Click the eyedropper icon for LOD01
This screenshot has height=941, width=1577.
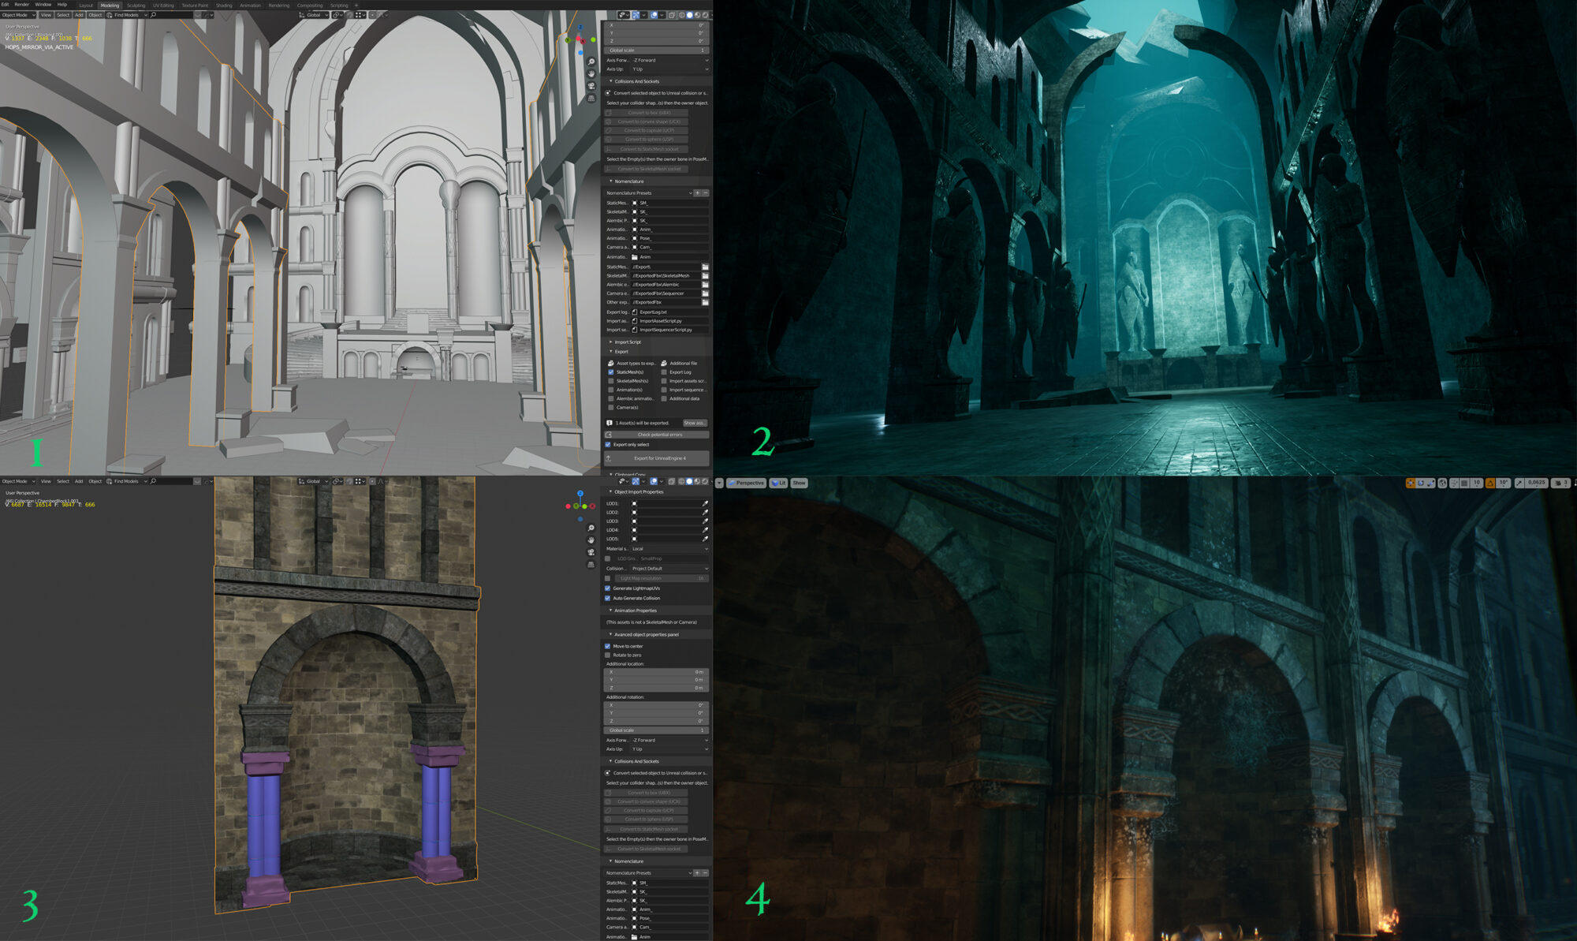705,503
